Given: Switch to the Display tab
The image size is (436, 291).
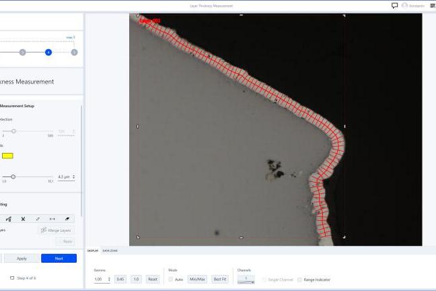Looking at the screenshot, I should (x=93, y=251).
